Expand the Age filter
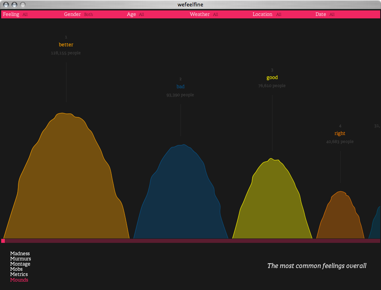This screenshot has width=381, height=290. click(132, 14)
